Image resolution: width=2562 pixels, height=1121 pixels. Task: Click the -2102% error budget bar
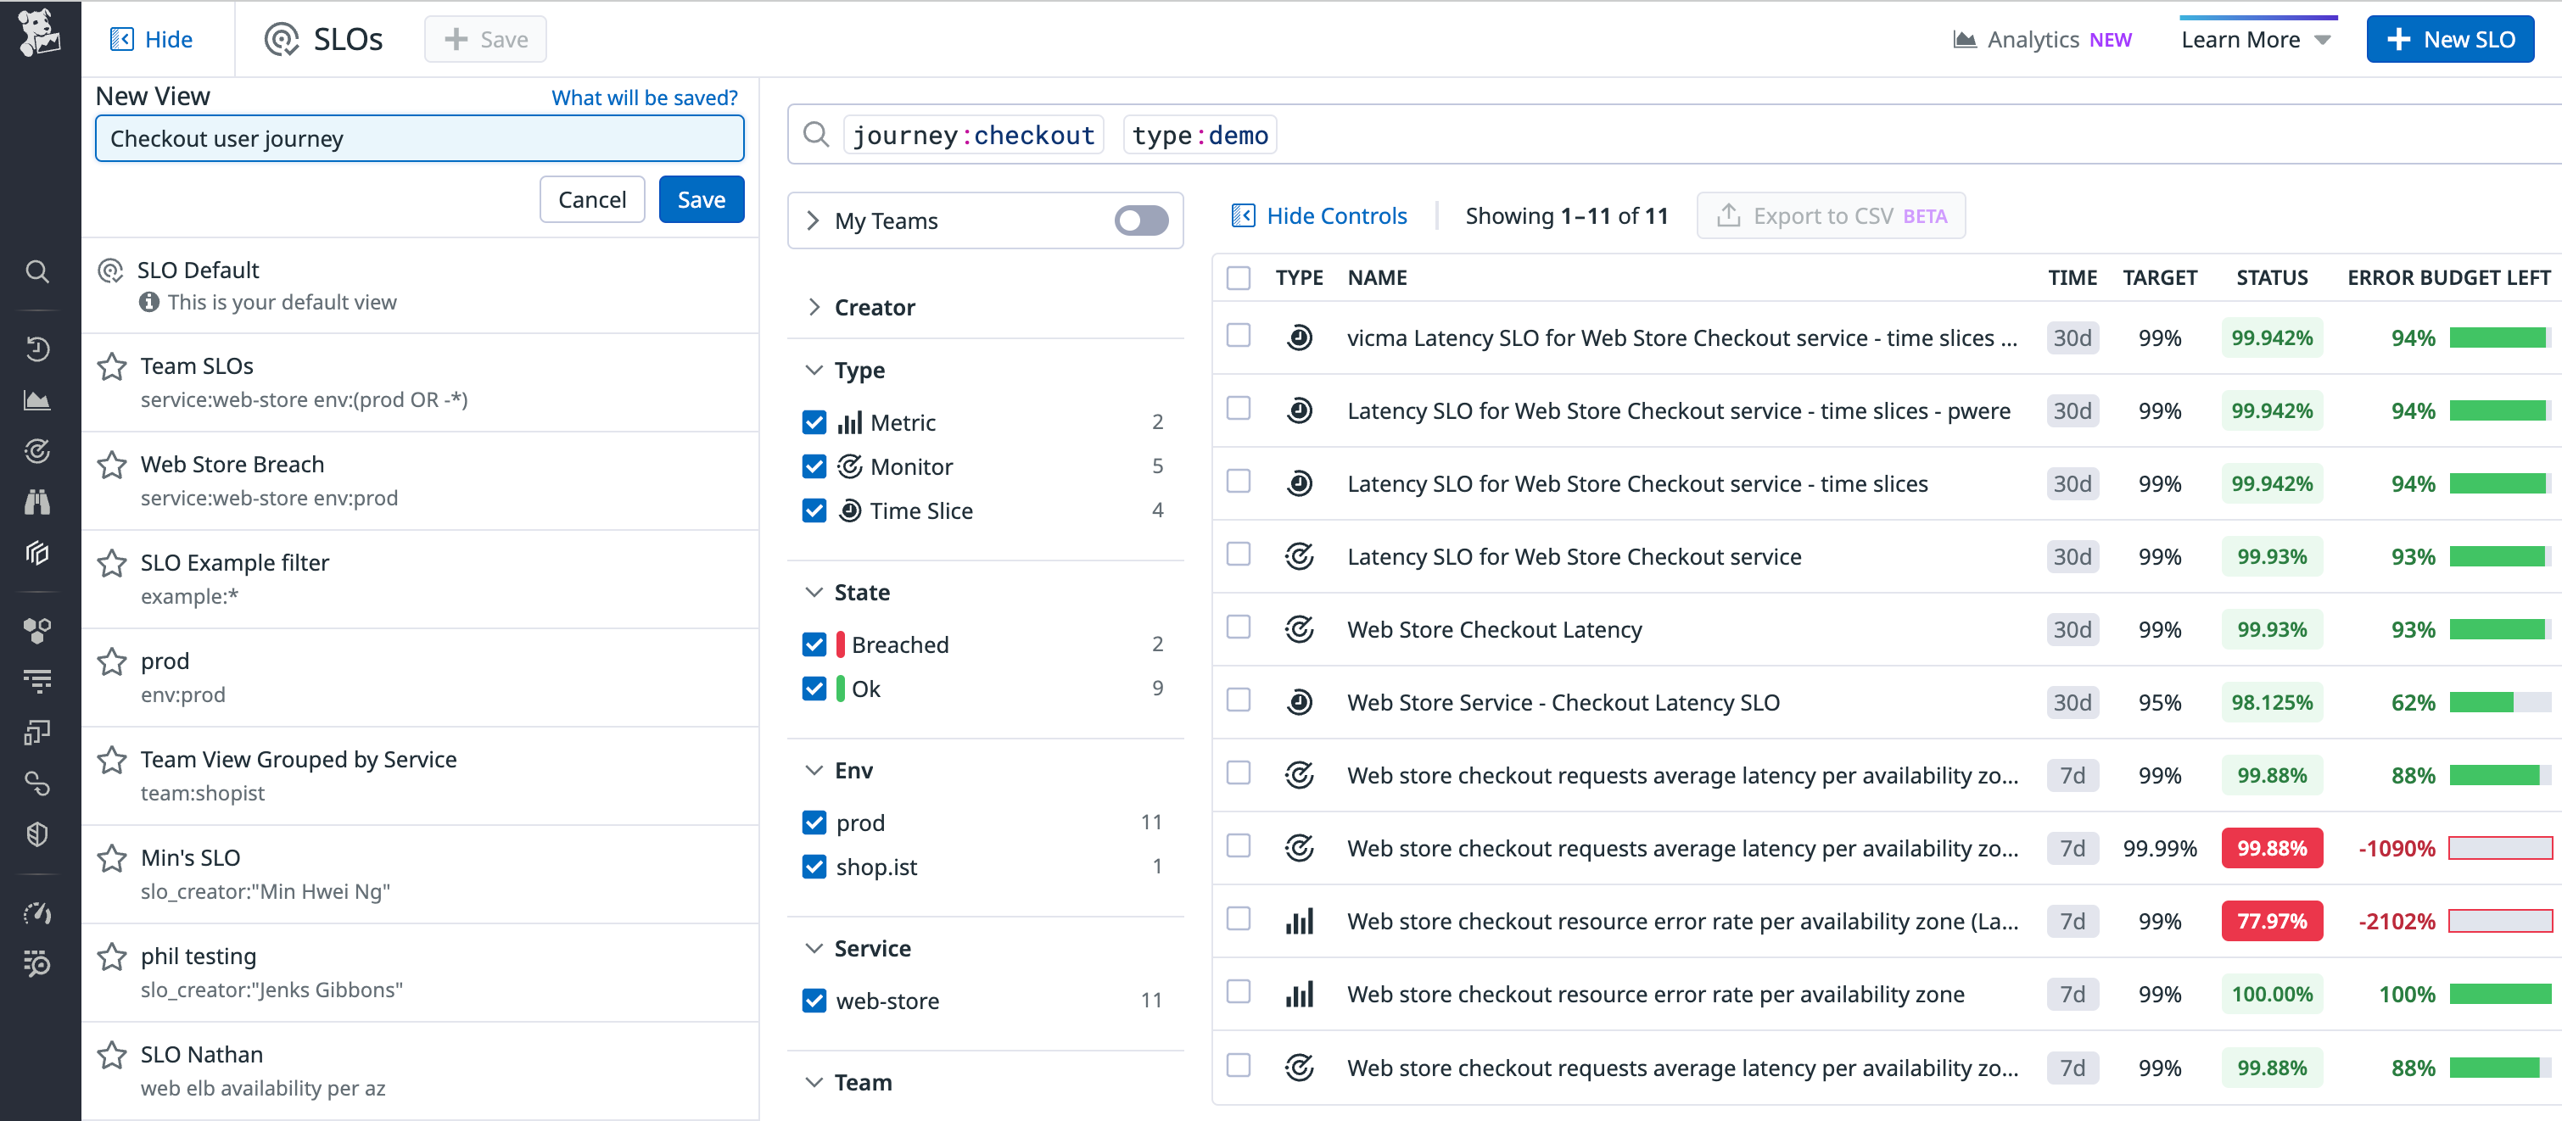[2499, 921]
